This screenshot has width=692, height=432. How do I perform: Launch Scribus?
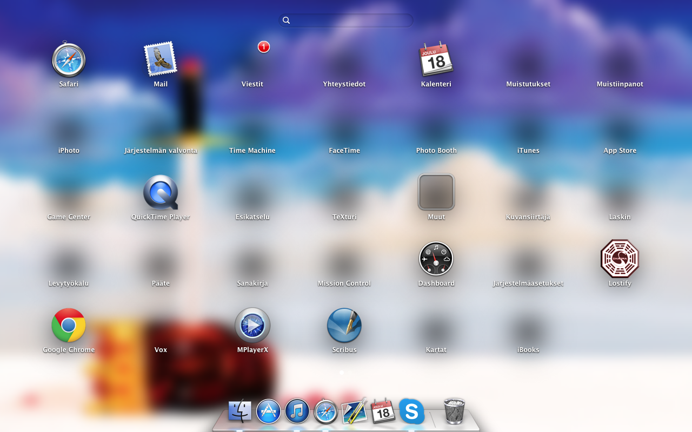click(344, 325)
